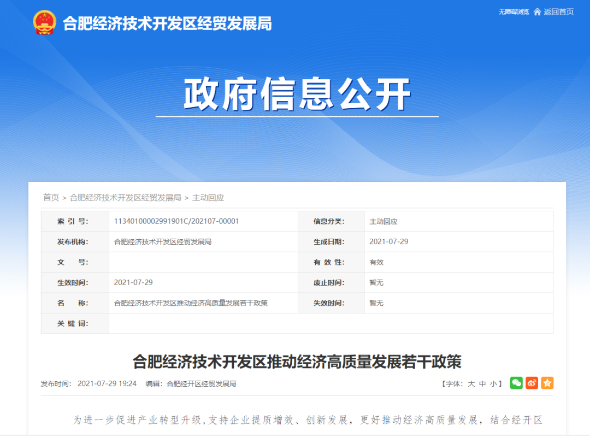Click the national emblem logo icon
This screenshot has height=438, width=590.
(44, 22)
